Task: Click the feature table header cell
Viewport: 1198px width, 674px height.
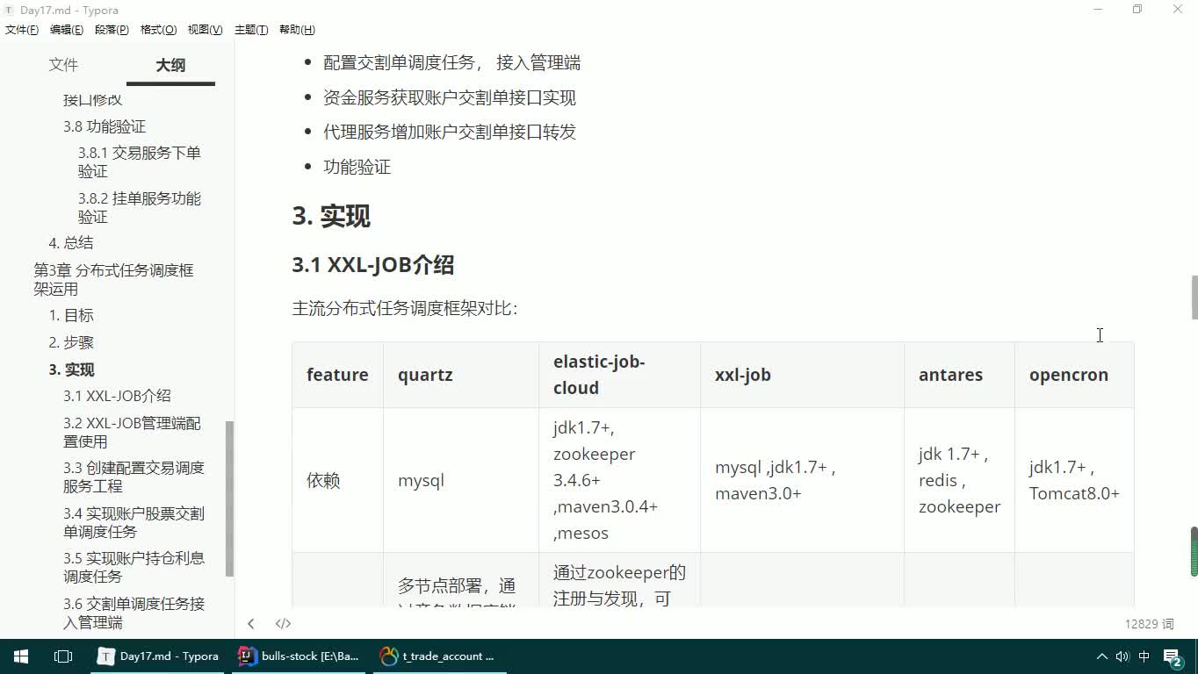Action: [337, 375]
